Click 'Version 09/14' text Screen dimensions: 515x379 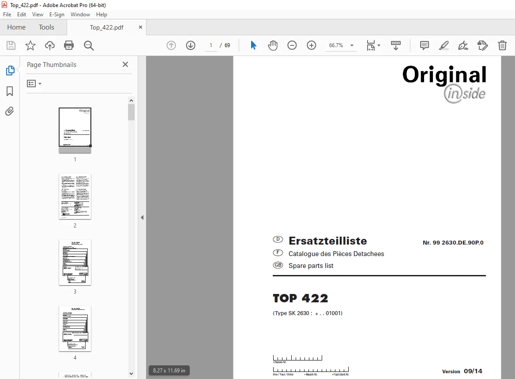pos(462,371)
